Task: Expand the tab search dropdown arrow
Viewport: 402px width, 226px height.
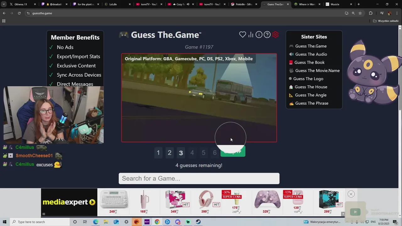Action: coord(4,4)
